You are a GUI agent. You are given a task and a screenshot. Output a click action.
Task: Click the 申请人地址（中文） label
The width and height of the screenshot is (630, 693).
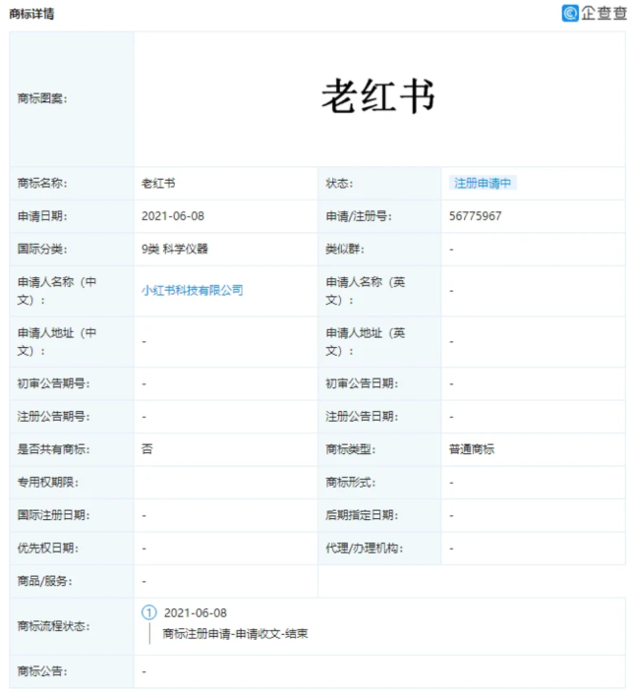point(57,342)
